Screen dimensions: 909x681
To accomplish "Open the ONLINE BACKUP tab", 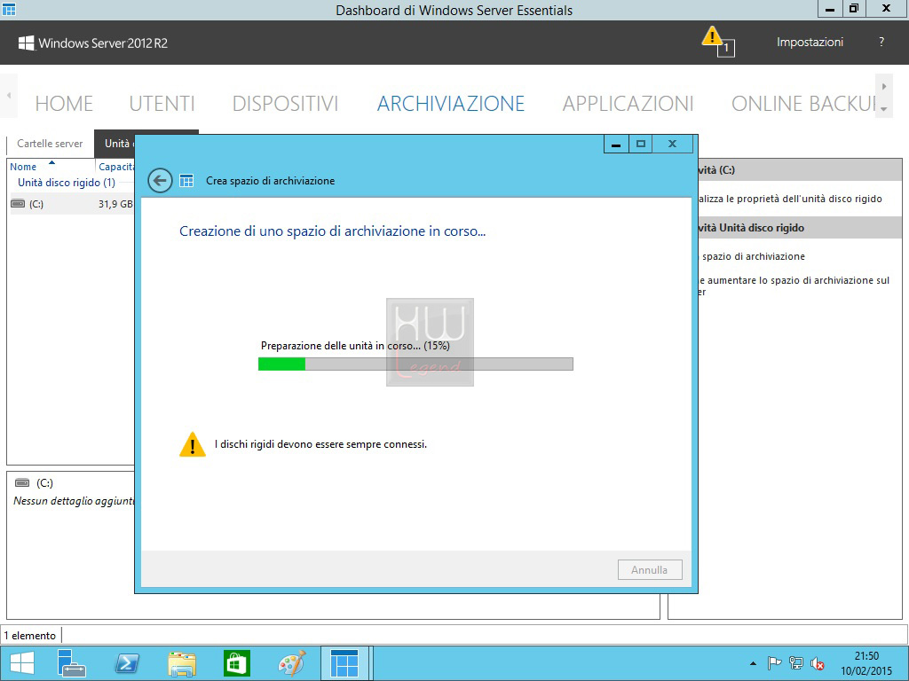I will [x=802, y=104].
